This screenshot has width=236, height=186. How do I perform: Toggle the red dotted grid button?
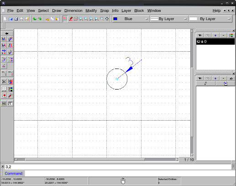pos(65,19)
